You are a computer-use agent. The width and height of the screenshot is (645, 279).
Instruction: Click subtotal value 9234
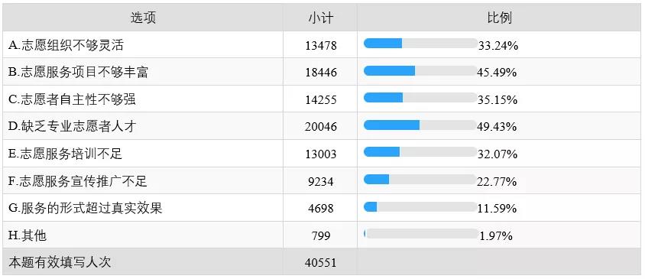point(321,181)
